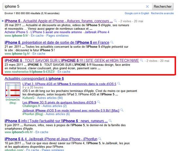Click the 'Il y a 20 heures' timestamp
180x151 pixels.
click(33, 88)
